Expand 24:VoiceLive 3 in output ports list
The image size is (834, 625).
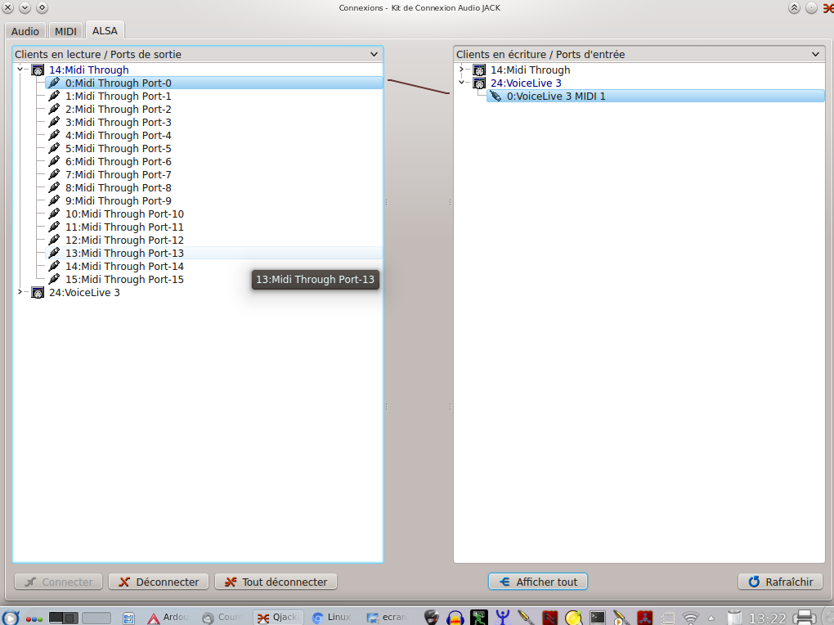click(x=20, y=292)
